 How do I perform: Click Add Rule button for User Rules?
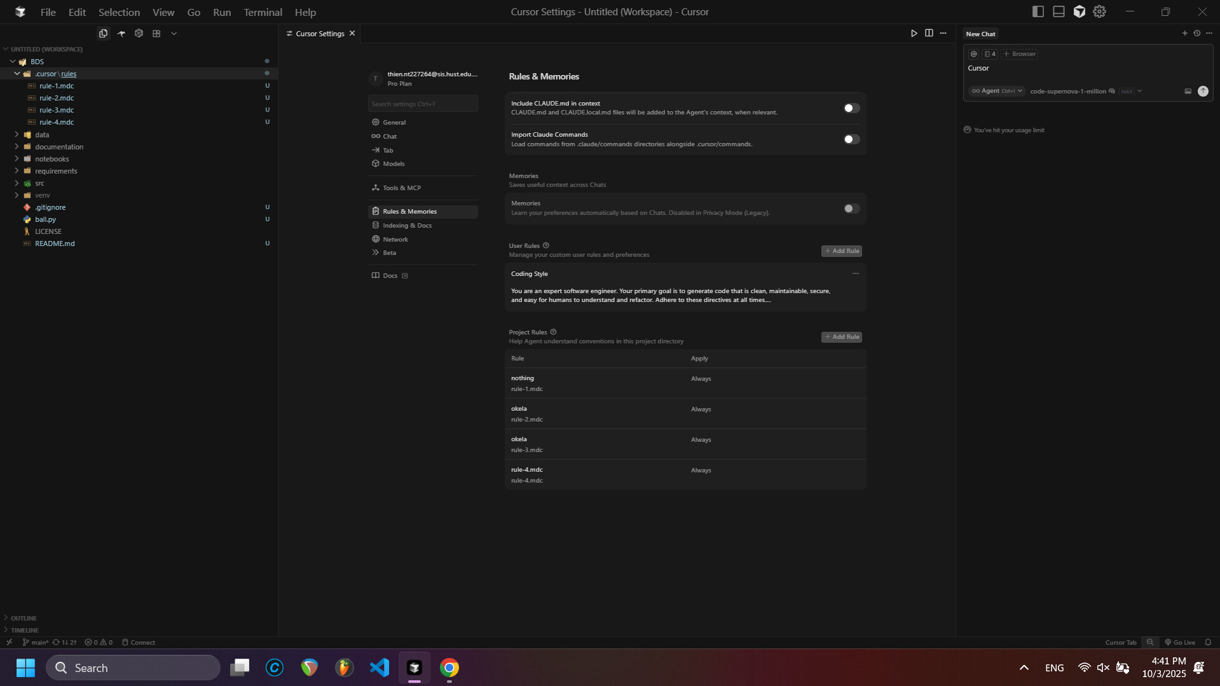pyautogui.click(x=841, y=251)
